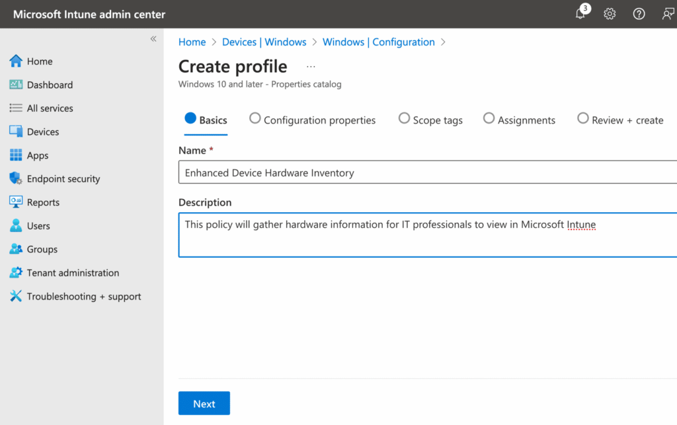The width and height of the screenshot is (677, 425).
Task: Open the Dashboard from the sidebar
Action: (x=48, y=85)
